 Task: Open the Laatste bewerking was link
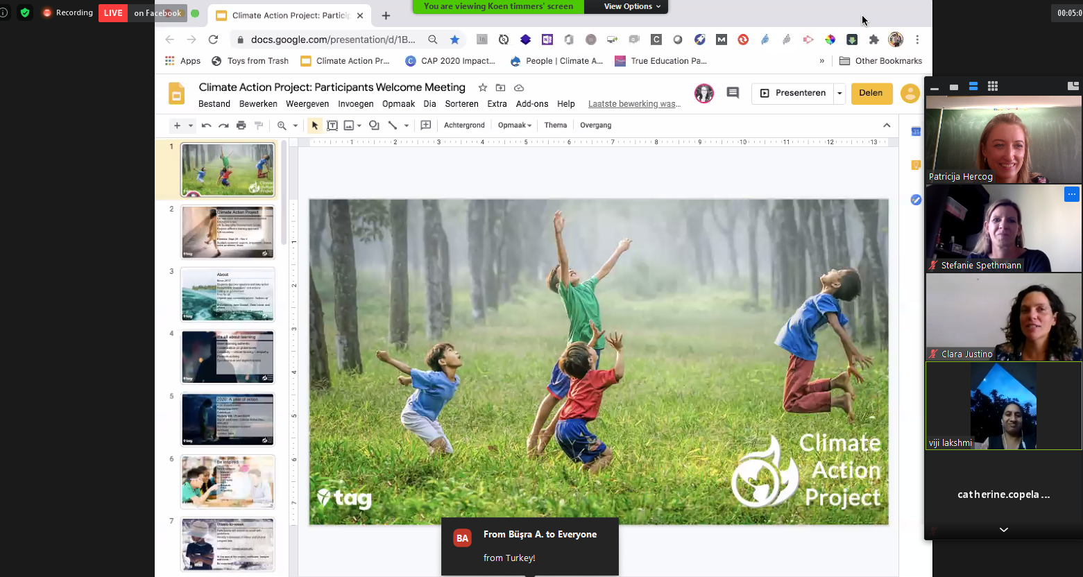634,104
